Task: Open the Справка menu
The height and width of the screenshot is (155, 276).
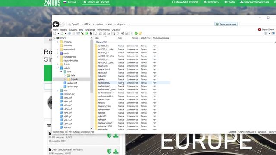Action: point(116,30)
